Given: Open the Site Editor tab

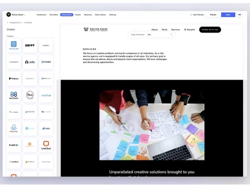Looking at the screenshot, I should coord(54,15).
